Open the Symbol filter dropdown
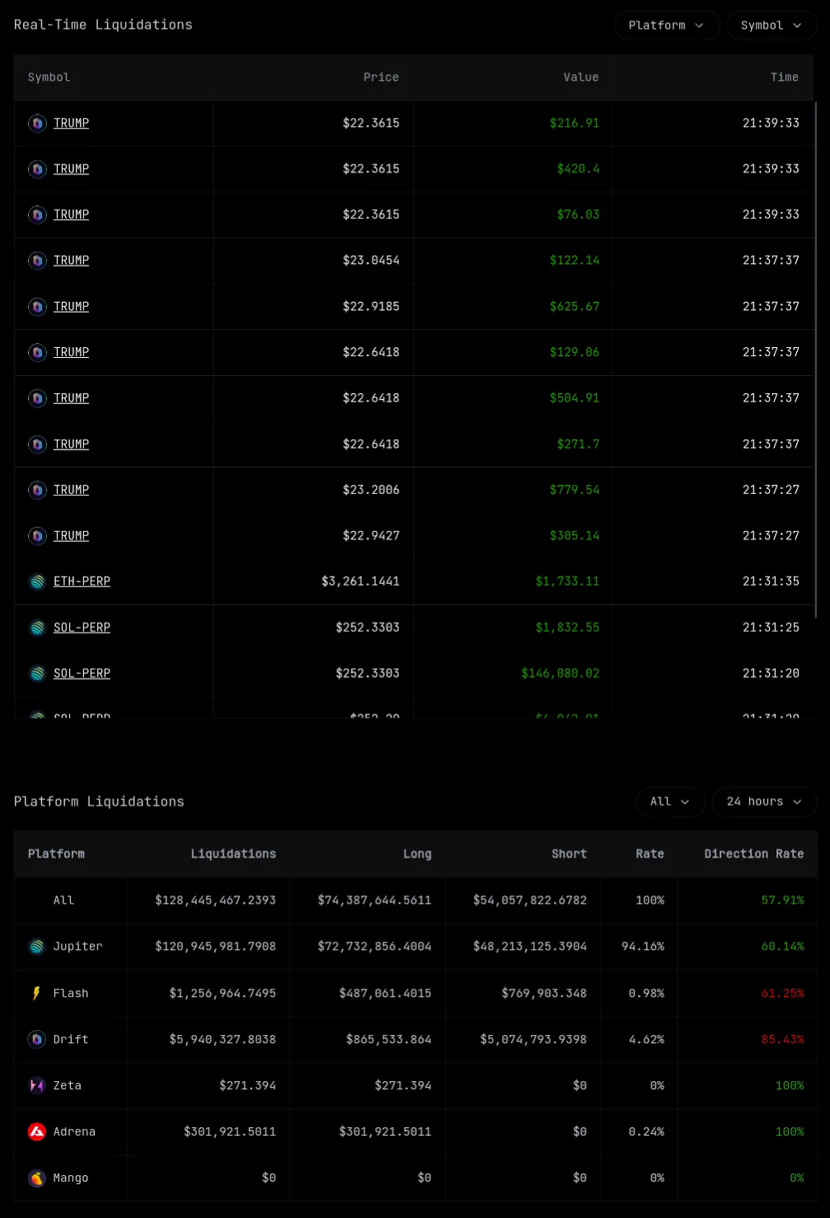Viewport: 830px width, 1218px height. [771, 26]
